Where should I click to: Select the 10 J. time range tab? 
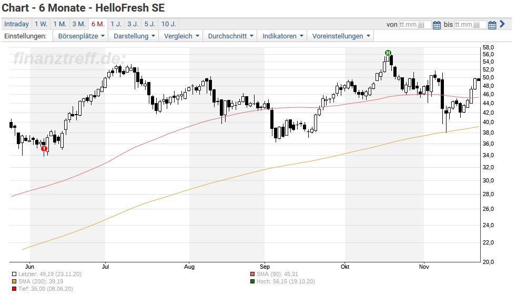(169, 24)
